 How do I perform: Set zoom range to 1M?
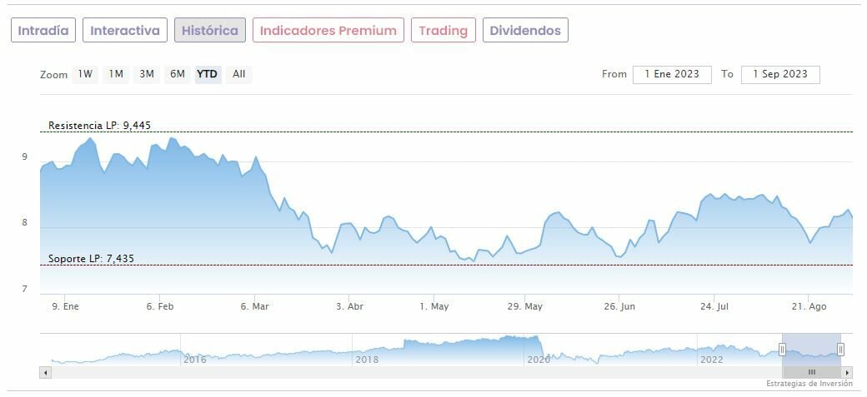coord(116,74)
